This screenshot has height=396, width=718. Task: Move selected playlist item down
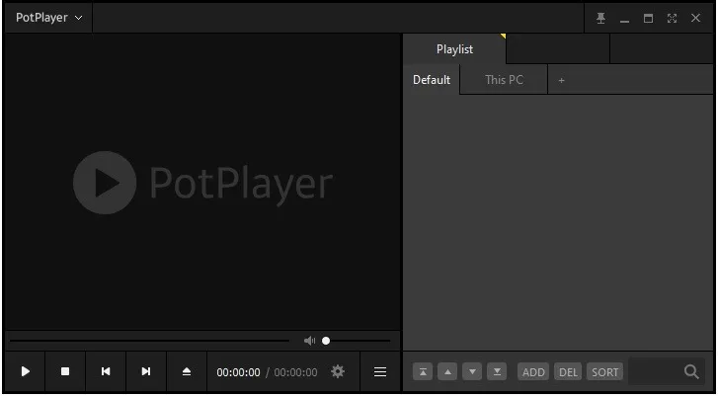pyautogui.click(x=472, y=371)
